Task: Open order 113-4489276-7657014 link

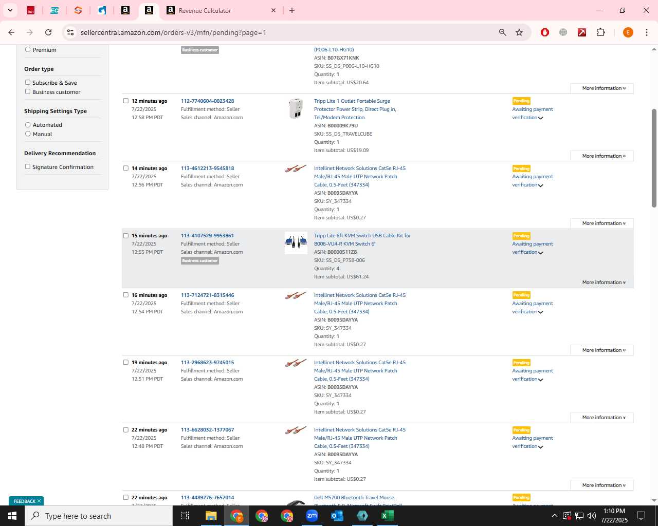Action: pyautogui.click(x=207, y=498)
